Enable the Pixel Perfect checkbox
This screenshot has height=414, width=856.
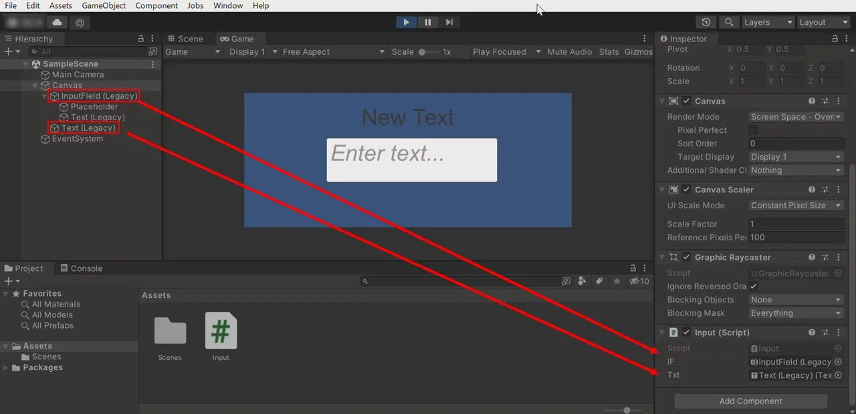pos(754,130)
